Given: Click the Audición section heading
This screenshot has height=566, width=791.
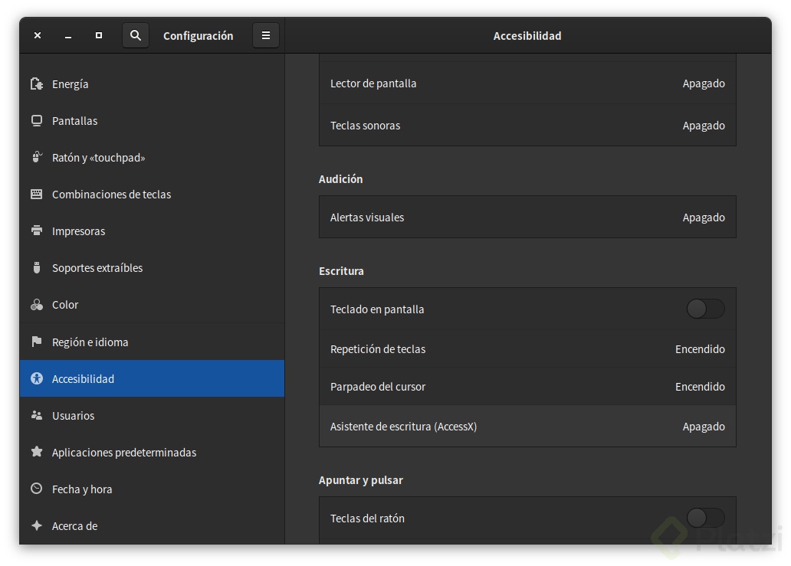Looking at the screenshot, I should click(x=340, y=179).
